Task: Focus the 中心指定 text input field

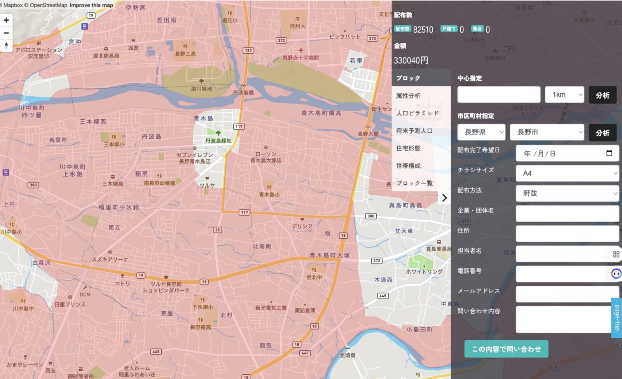Action: coord(499,94)
